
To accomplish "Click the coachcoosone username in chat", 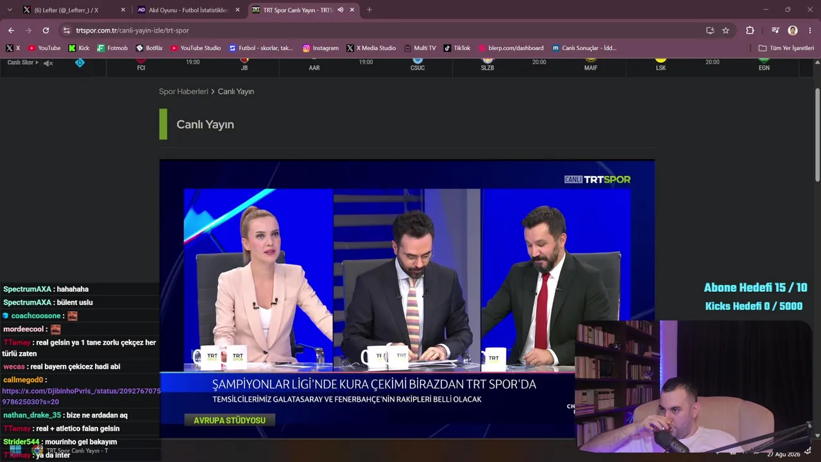I will tap(36, 316).
